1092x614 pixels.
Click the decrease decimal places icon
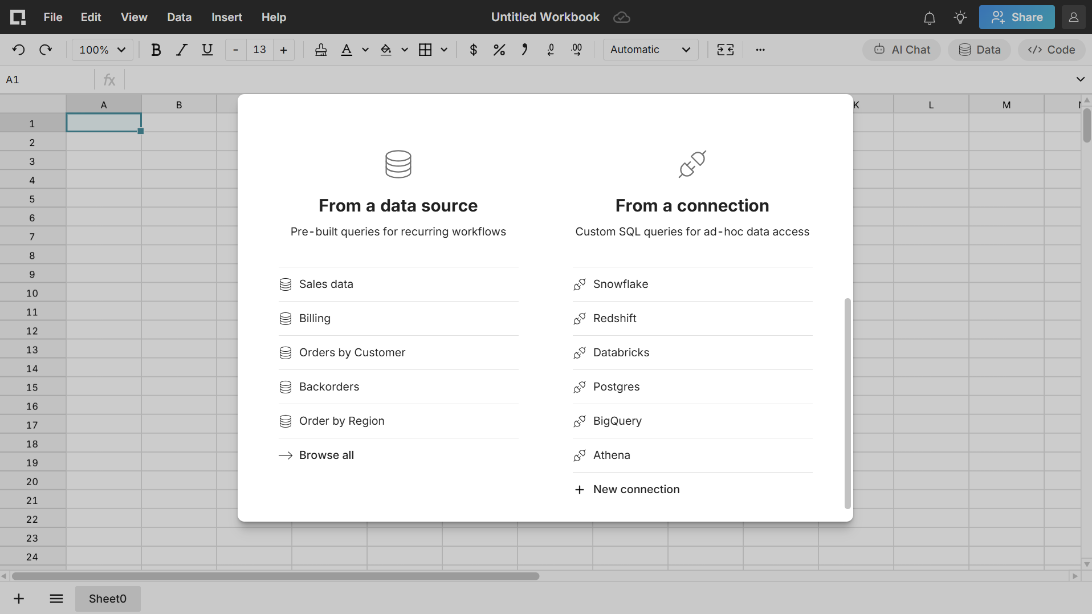[551, 50]
